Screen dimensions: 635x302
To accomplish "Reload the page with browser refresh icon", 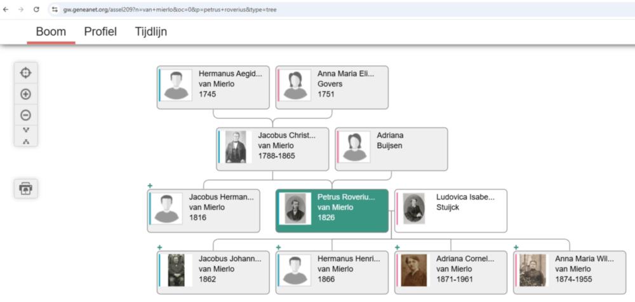I will (x=36, y=10).
